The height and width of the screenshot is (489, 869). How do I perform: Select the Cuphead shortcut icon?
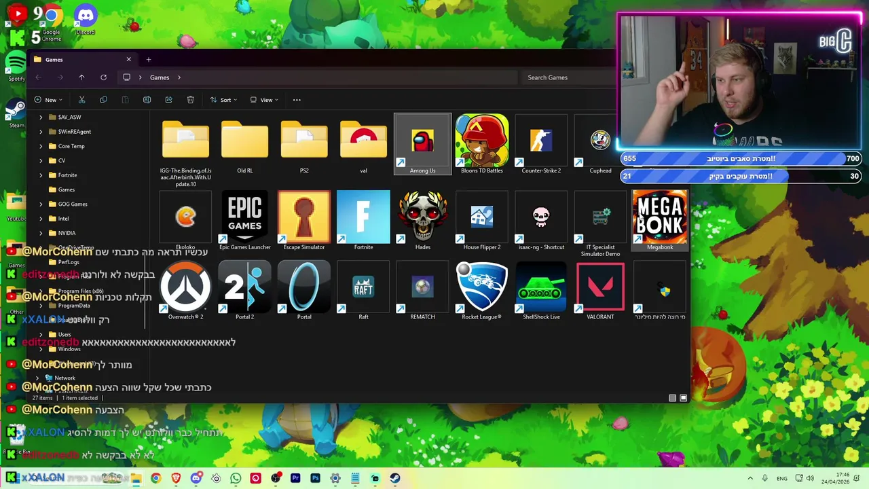(600, 144)
